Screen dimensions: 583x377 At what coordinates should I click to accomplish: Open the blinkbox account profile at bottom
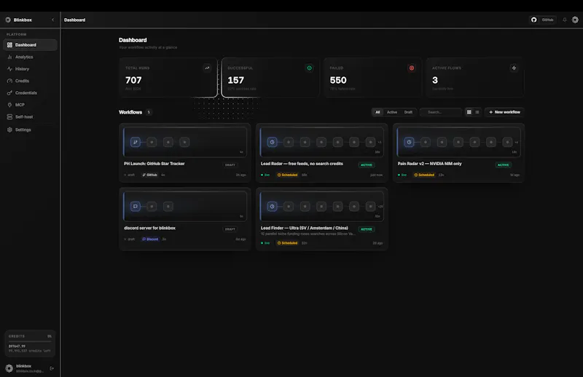26,368
